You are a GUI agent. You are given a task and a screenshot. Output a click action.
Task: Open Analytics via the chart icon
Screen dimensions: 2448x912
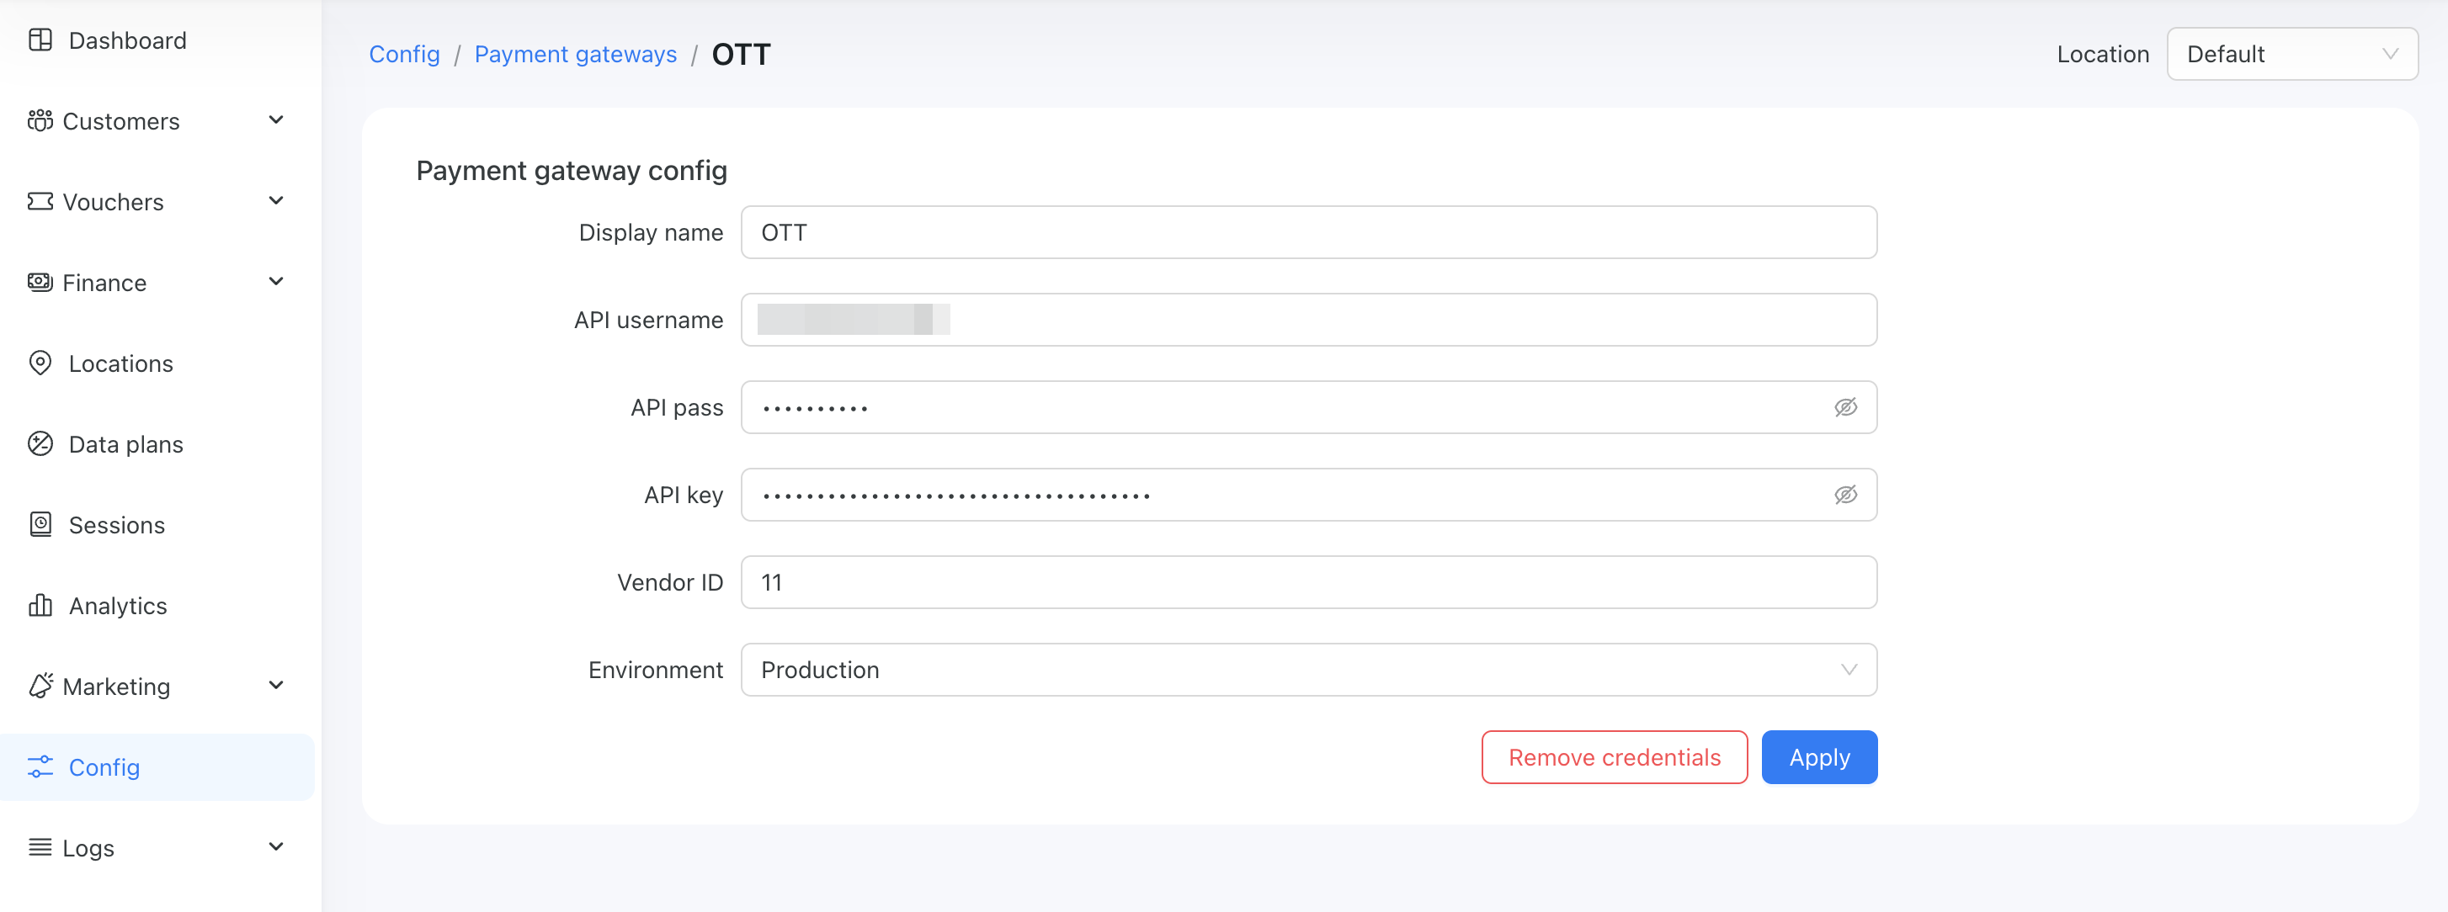coord(40,605)
